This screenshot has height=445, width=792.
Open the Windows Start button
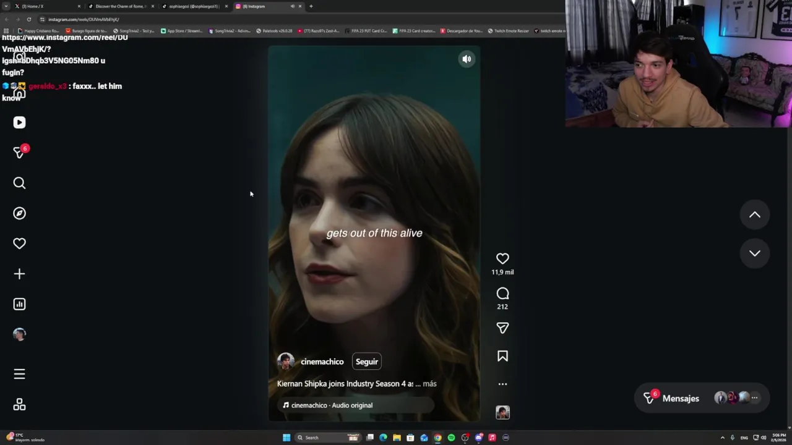pyautogui.click(x=286, y=438)
